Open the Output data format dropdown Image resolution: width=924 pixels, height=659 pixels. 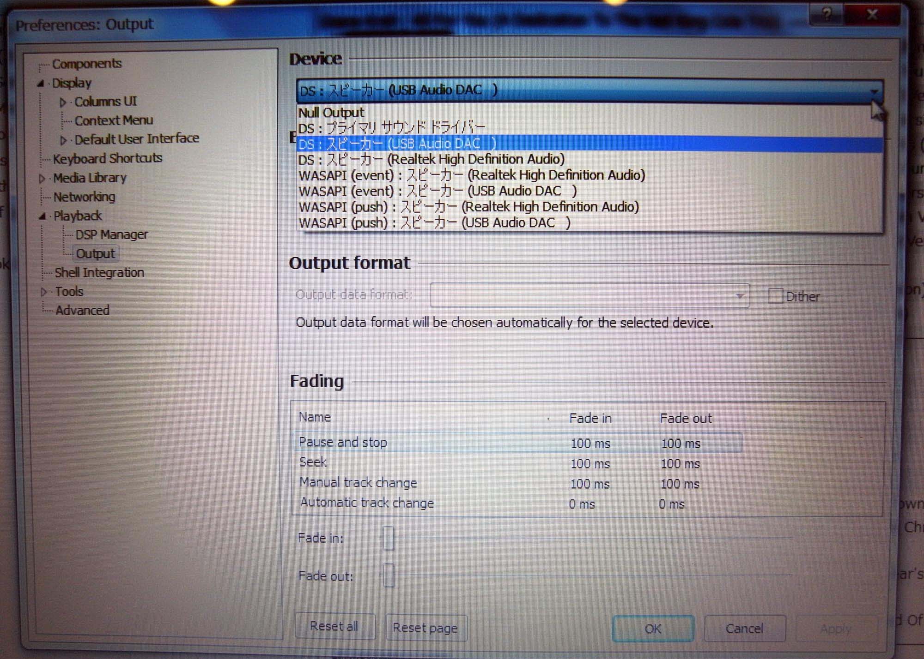(x=590, y=295)
